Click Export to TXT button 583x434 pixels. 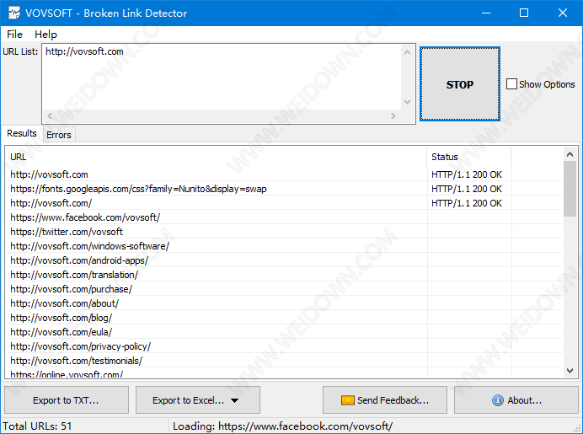click(x=67, y=400)
